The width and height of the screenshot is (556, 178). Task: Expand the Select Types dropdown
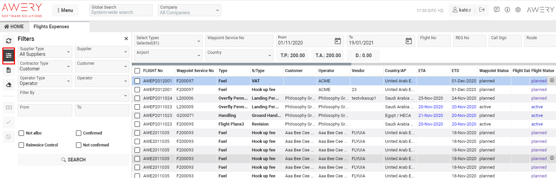click(168, 41)
